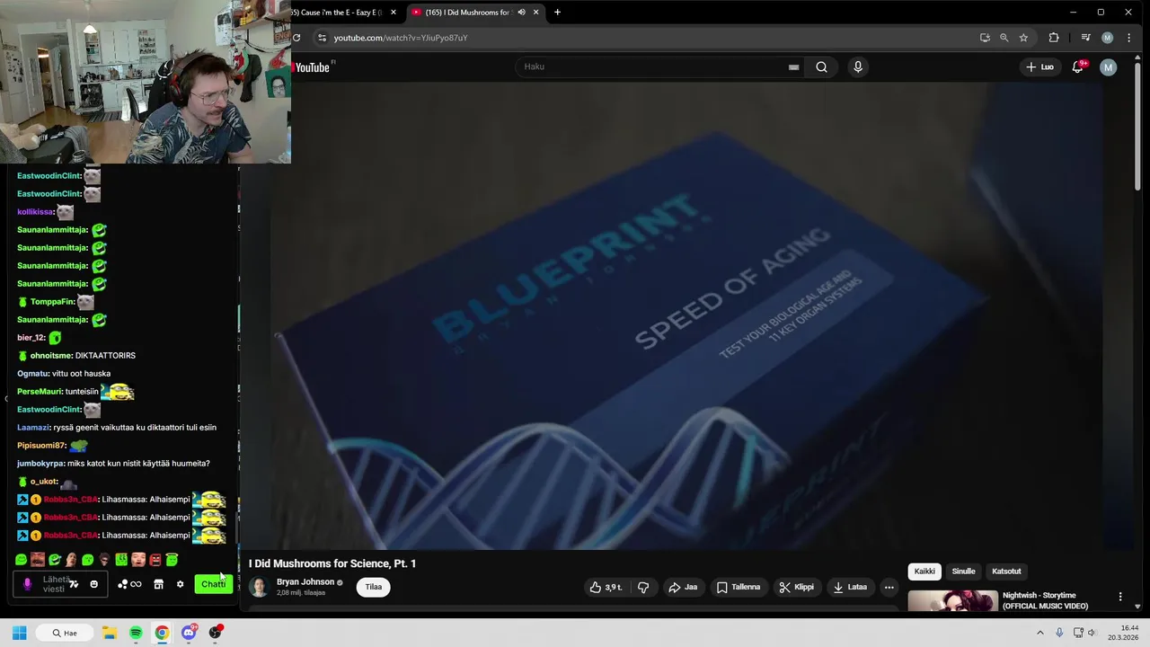This screenshot has height=647, width=1150.
Task: Select the Kaikki filter chip
Action: click(924, 572)
